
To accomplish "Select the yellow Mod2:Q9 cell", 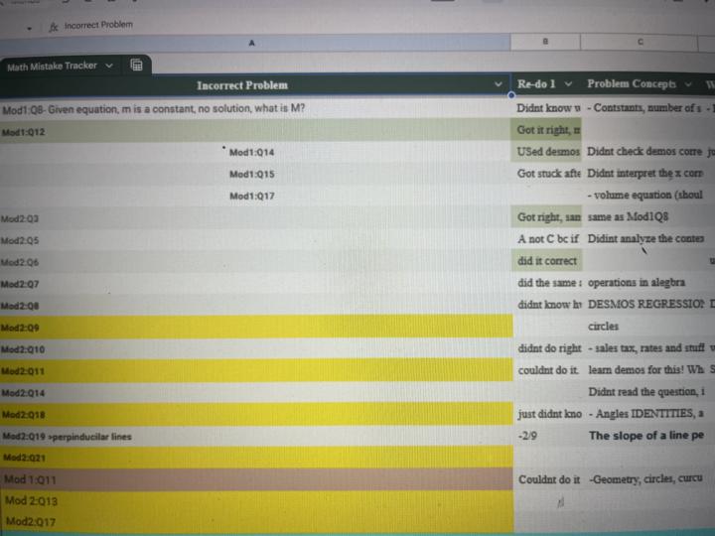I will [x=256, y=327].
